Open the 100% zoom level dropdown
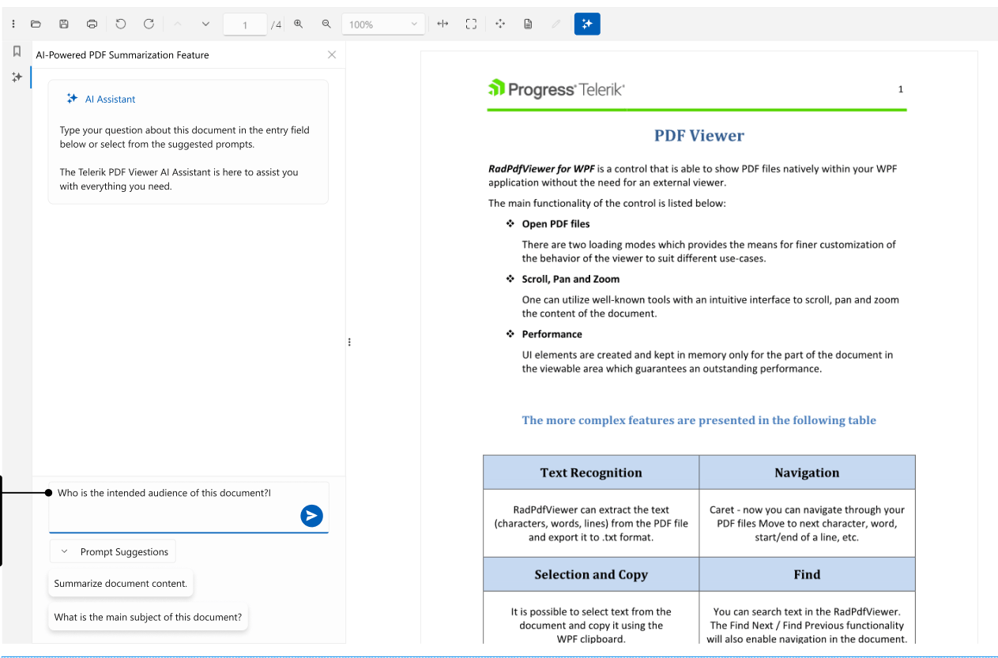This screenshot has height=658, width=998. click(383, 24)
